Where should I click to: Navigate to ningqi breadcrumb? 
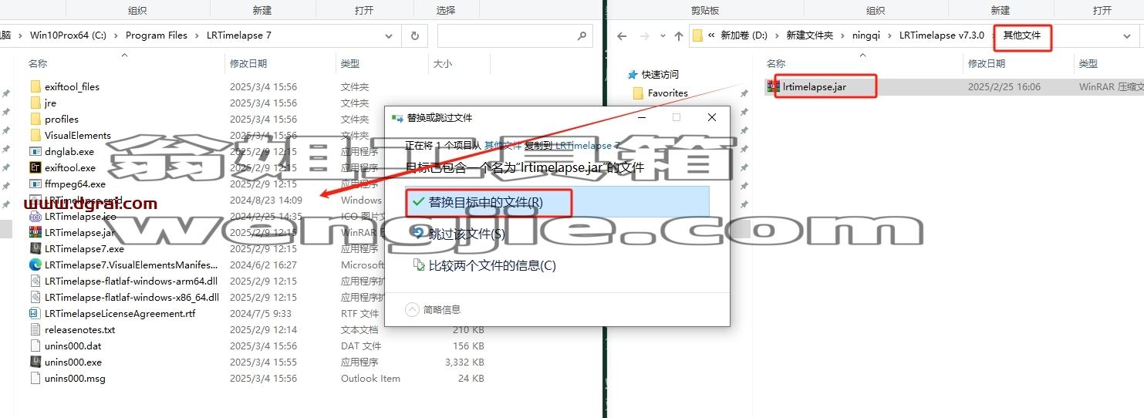866,35
